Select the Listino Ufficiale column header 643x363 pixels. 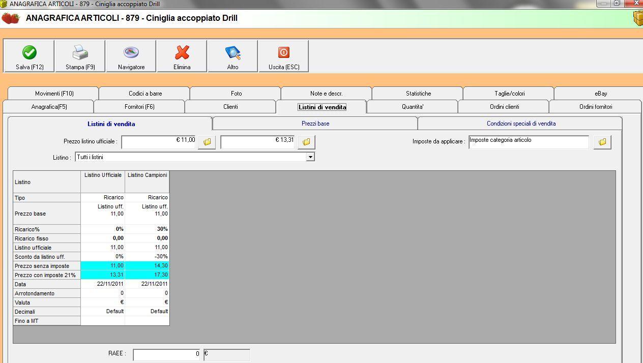[x=103, y=181]
